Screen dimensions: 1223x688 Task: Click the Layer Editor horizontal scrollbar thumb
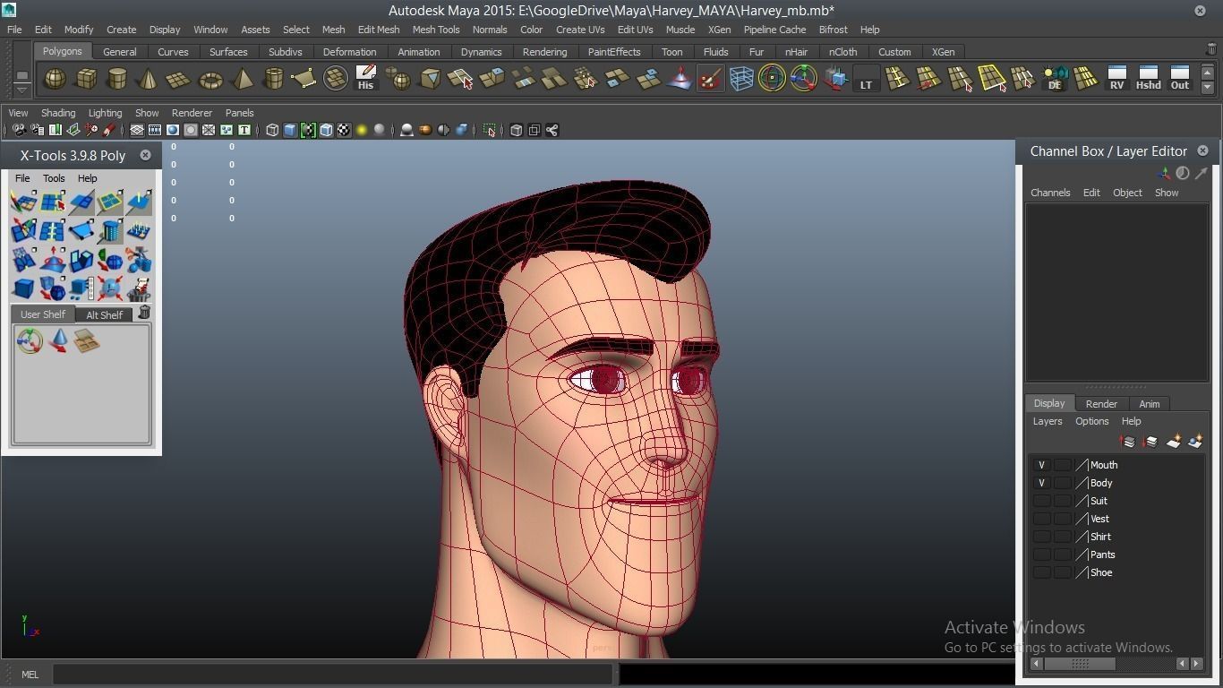[x=1080, y=664]
